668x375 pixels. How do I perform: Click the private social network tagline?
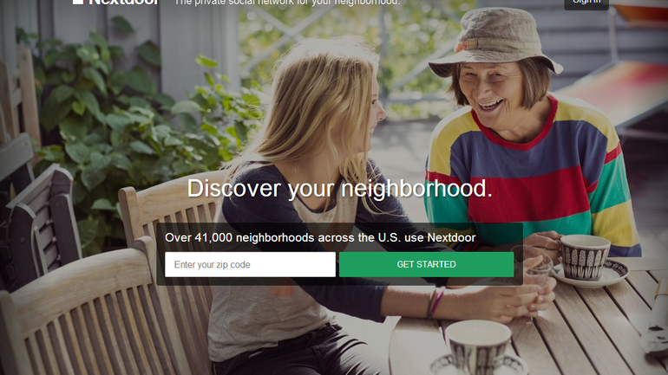(287, 2)
